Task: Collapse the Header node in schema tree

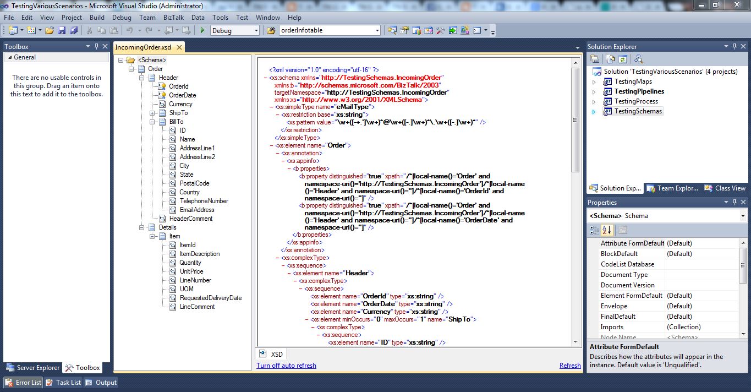Action: point(141,78)
